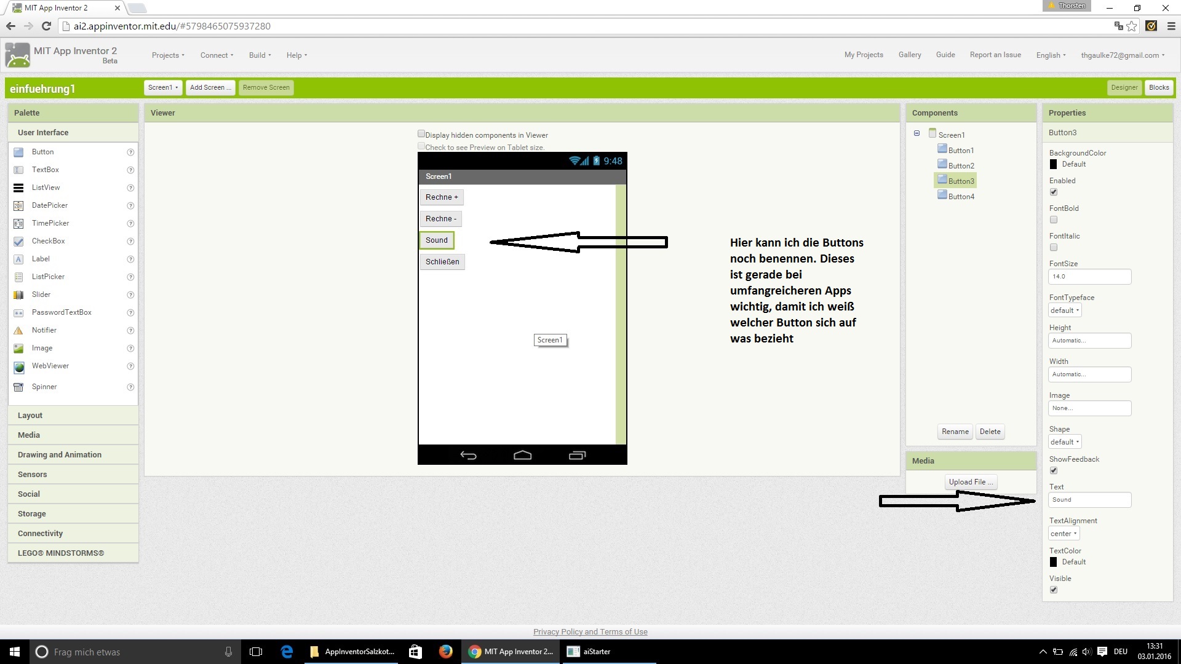
Task: Open Chrome menu hamburger icon
Action: click(x=1171, y=26)
